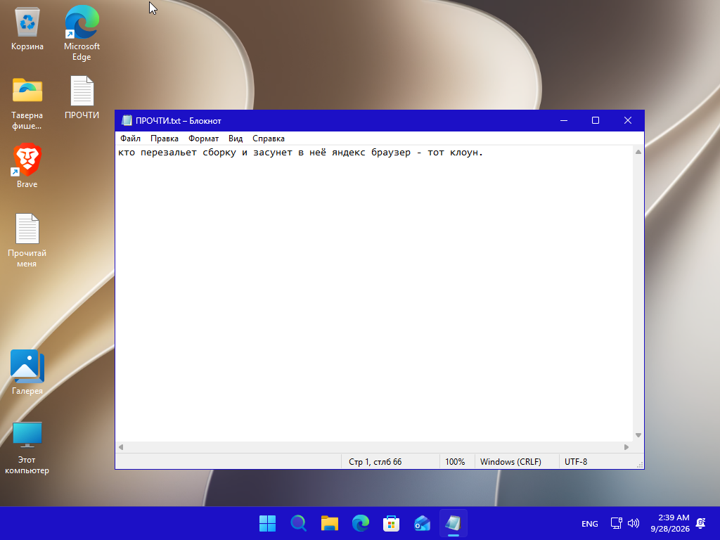Open the Вид menu

(236, 139)
